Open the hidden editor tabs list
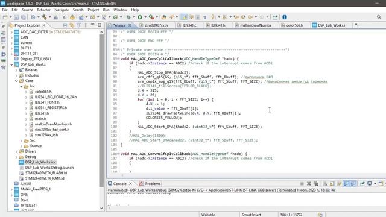 pyautogui.click(x=356, y=25)
